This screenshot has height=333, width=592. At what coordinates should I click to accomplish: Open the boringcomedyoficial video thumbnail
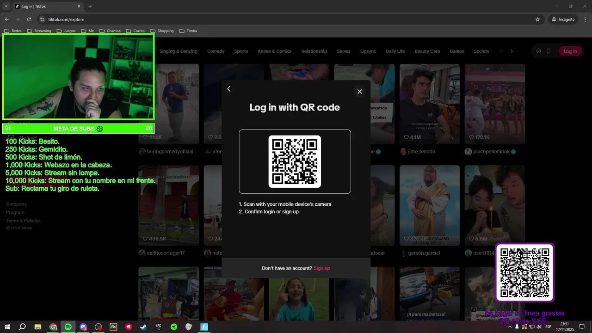point(177,104)
